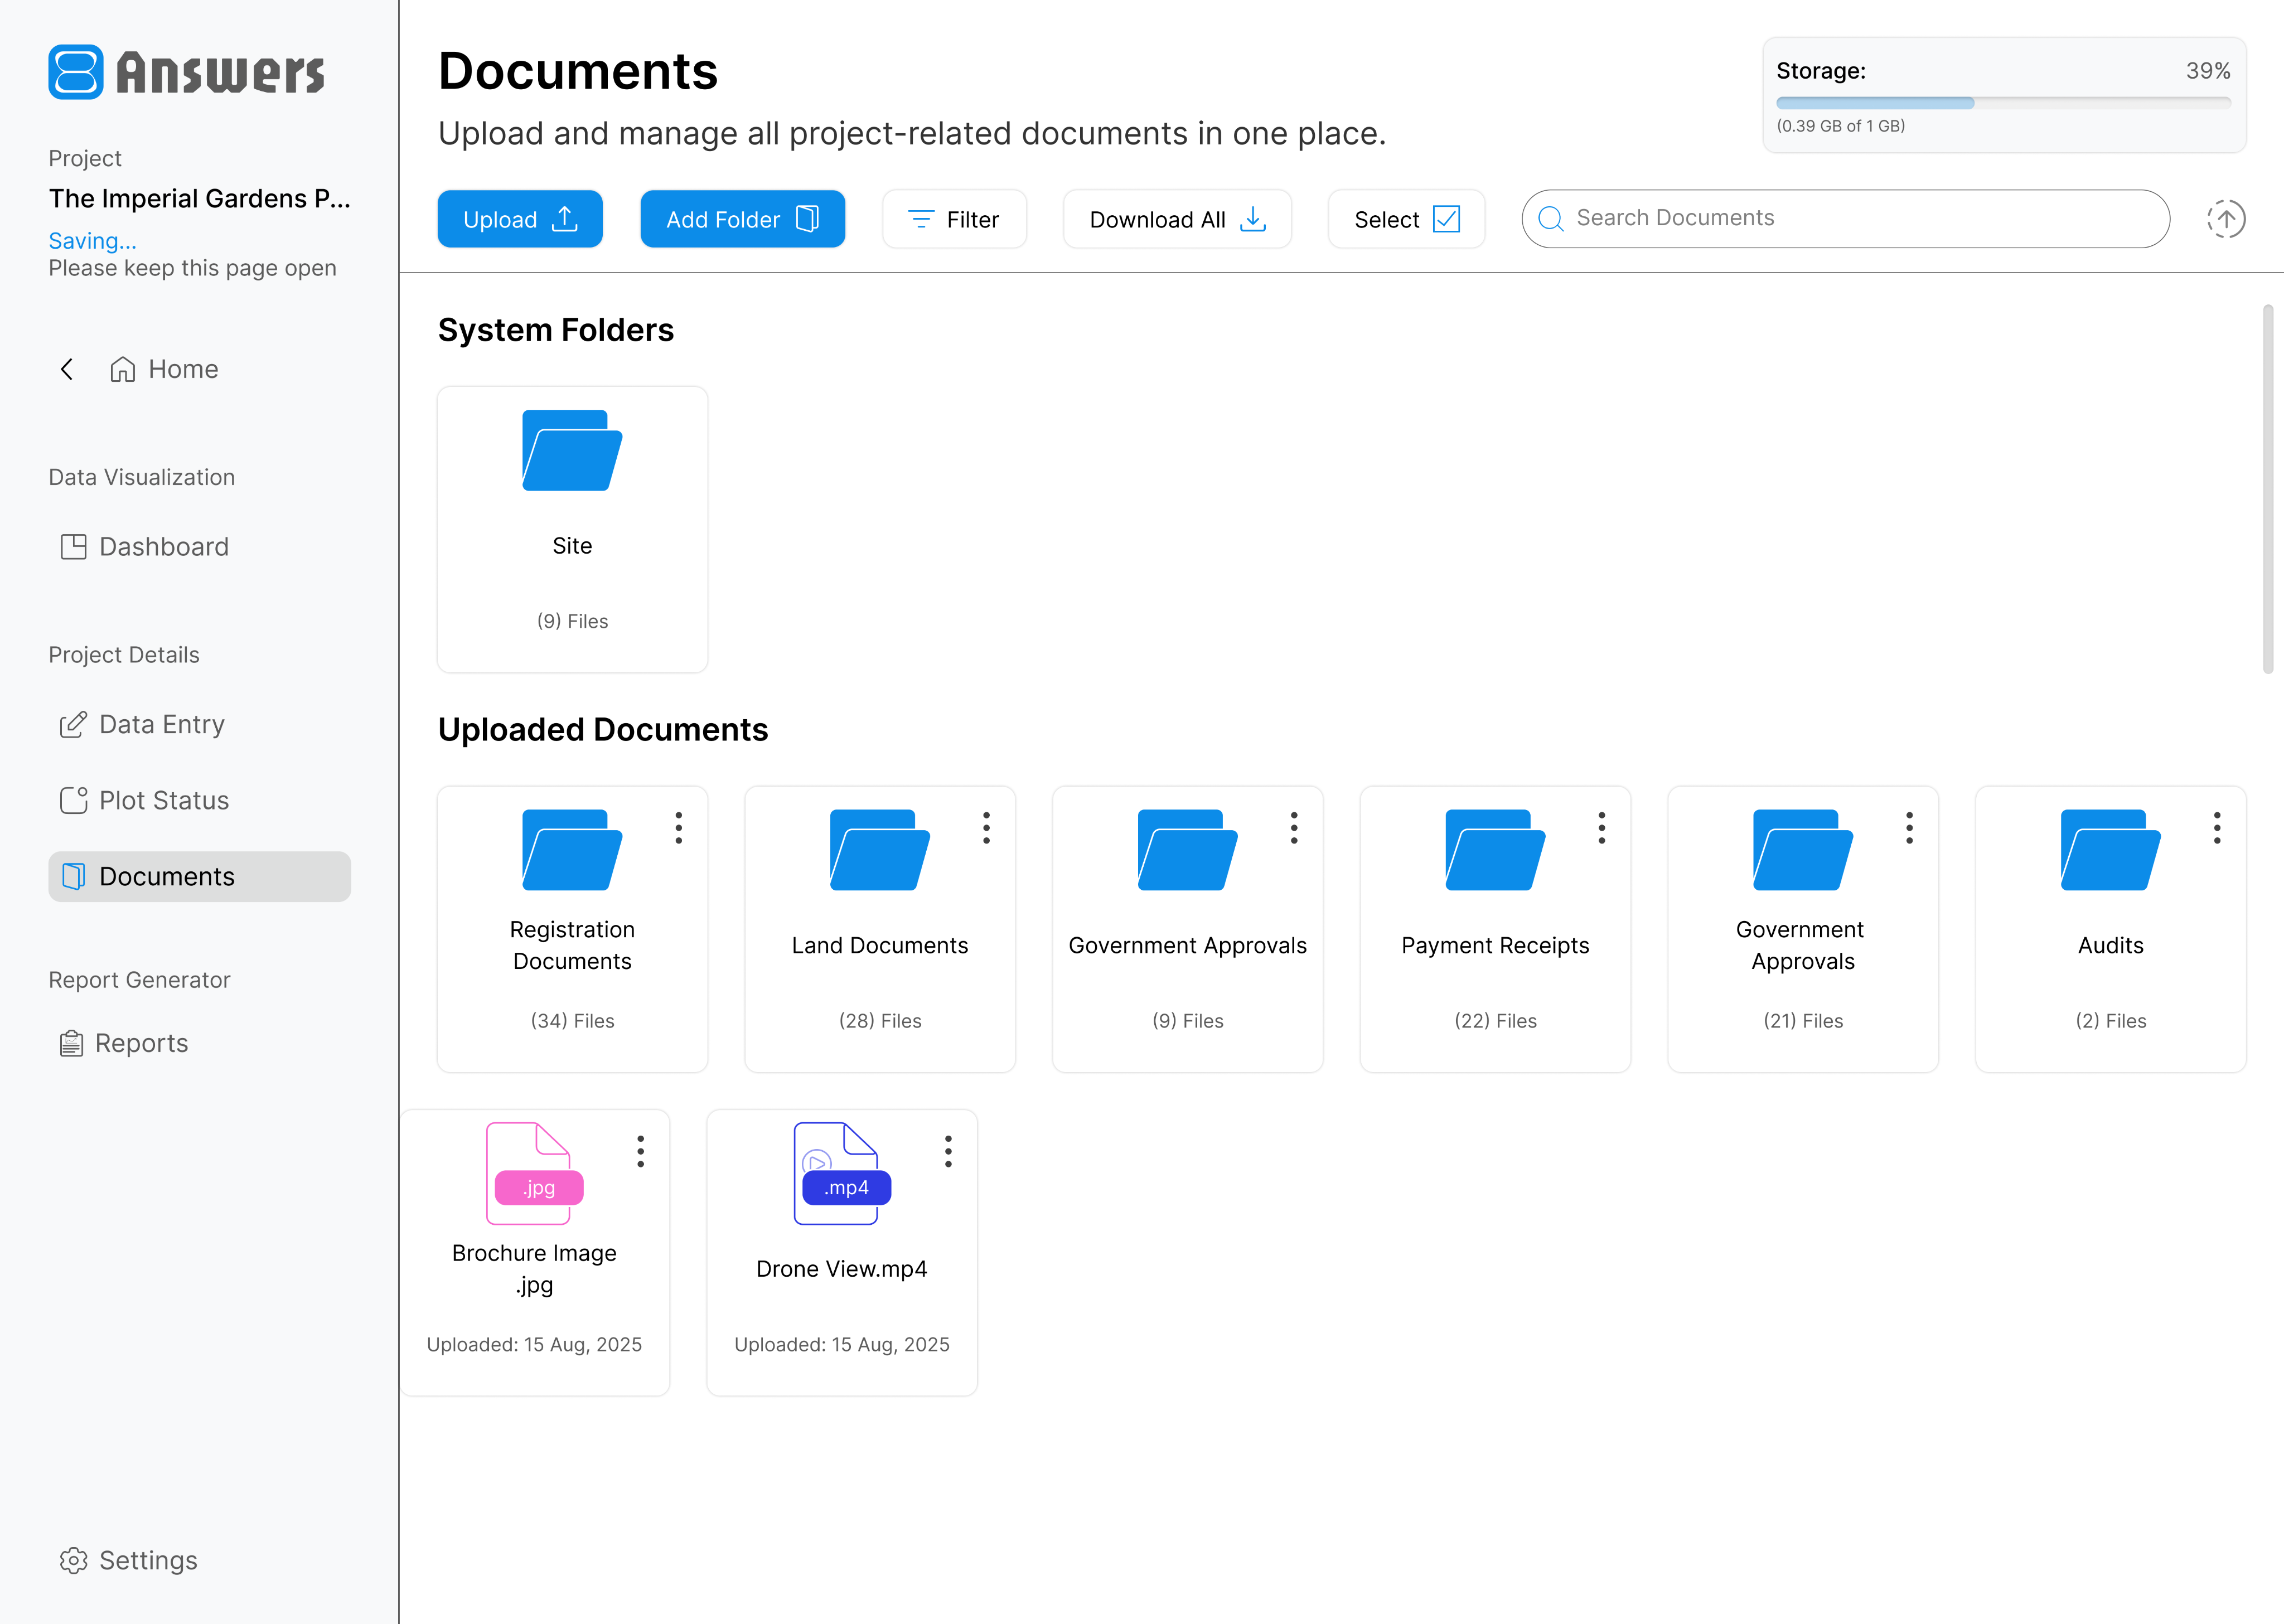Screen dimensions: 2284x1624
Task: Open Land Documents folder icon
Action: pyautogui.click(x=880, y=850)
